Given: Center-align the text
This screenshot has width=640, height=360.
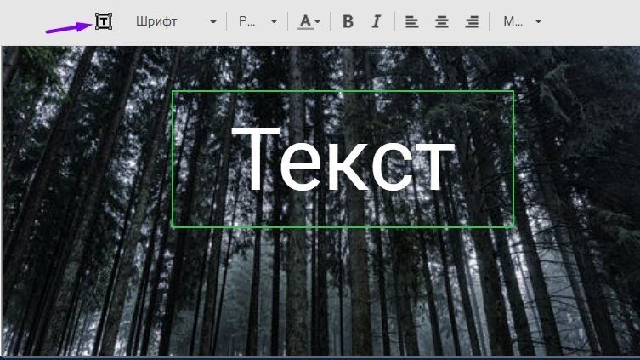Looking at the screenshot, I should coord(442,21).
